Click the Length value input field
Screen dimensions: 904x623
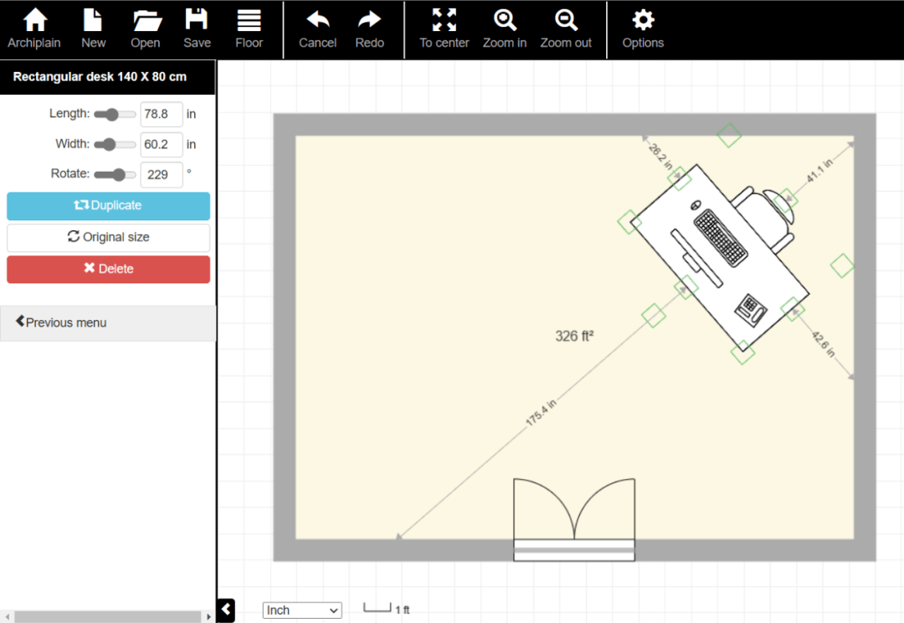click(161, 114)
